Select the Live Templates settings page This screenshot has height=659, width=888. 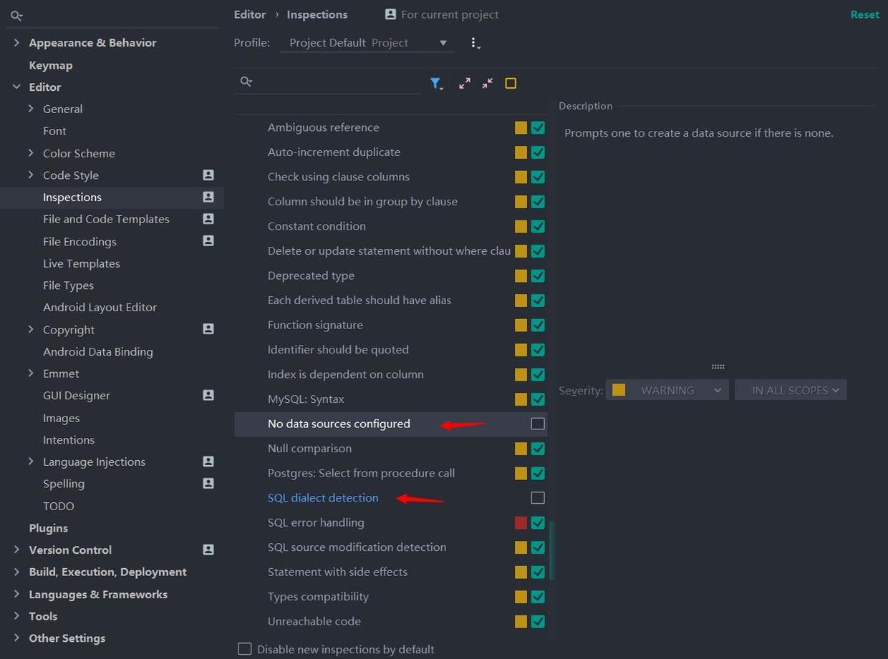(x=81, y=263)
